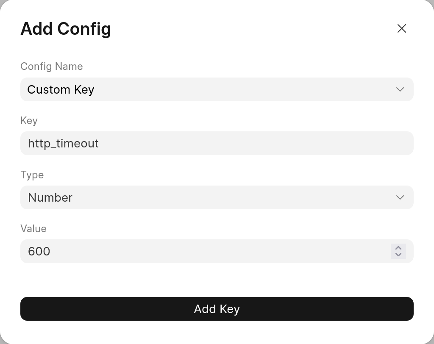Click the chevron arrow in Type field
The height and width of the screenshot is (344, 434).
pos(400,197)
